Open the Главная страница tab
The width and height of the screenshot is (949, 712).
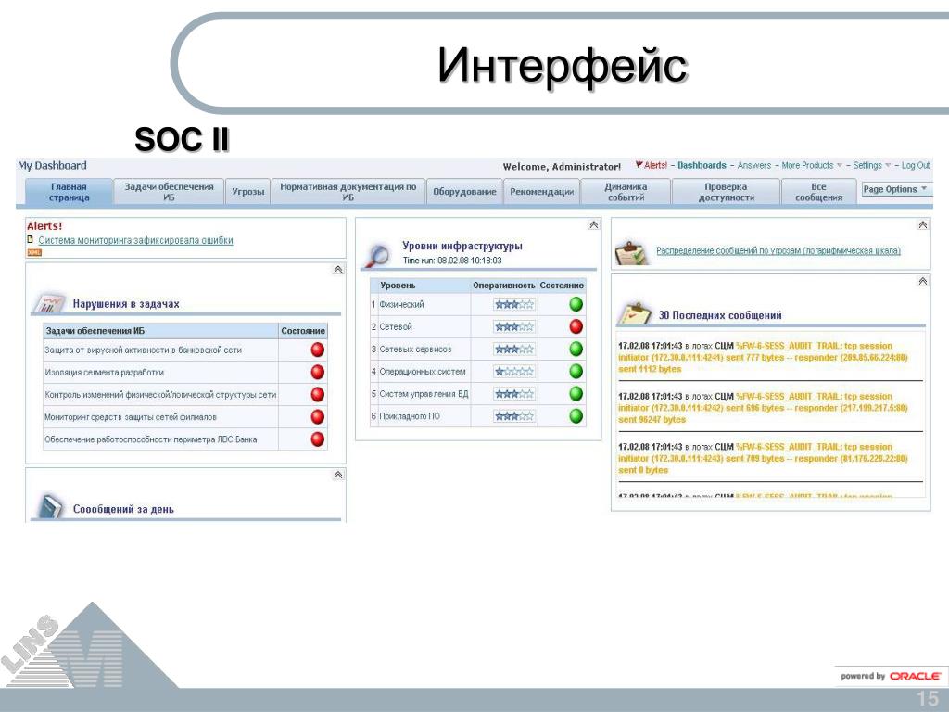tap(69, 192)
